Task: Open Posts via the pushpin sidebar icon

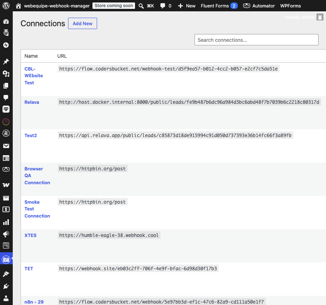Action: point(6,62)
